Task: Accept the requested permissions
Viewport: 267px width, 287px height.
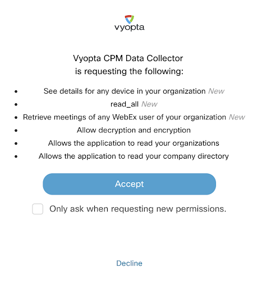Action: 130,184
